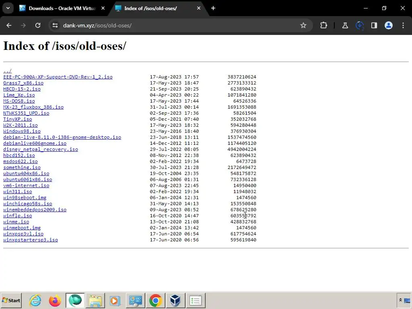Download win311.iso
412x309 pixels.
tap(18, 192)
